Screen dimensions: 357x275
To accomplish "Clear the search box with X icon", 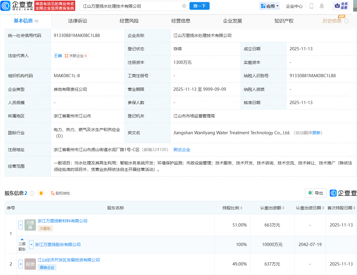I will click(x=184, y=6).
